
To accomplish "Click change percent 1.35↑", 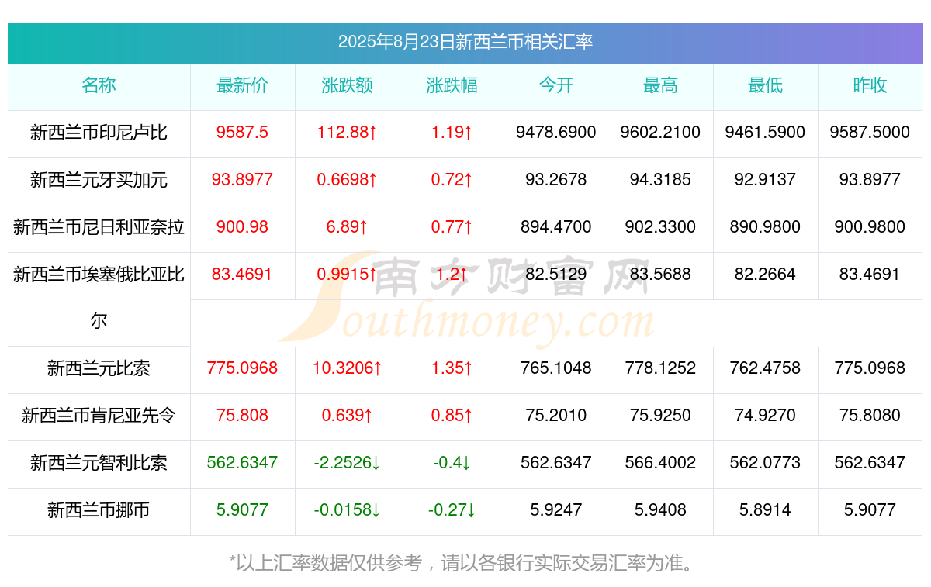I will (x=452, y=368).
